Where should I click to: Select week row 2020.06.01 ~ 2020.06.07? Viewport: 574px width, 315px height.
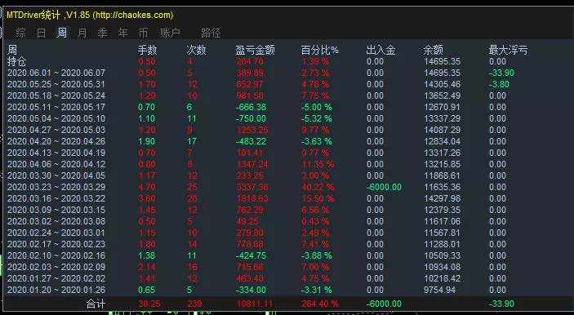point(56,73)
